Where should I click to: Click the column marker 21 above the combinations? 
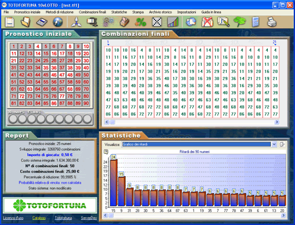tap(275, 42)
